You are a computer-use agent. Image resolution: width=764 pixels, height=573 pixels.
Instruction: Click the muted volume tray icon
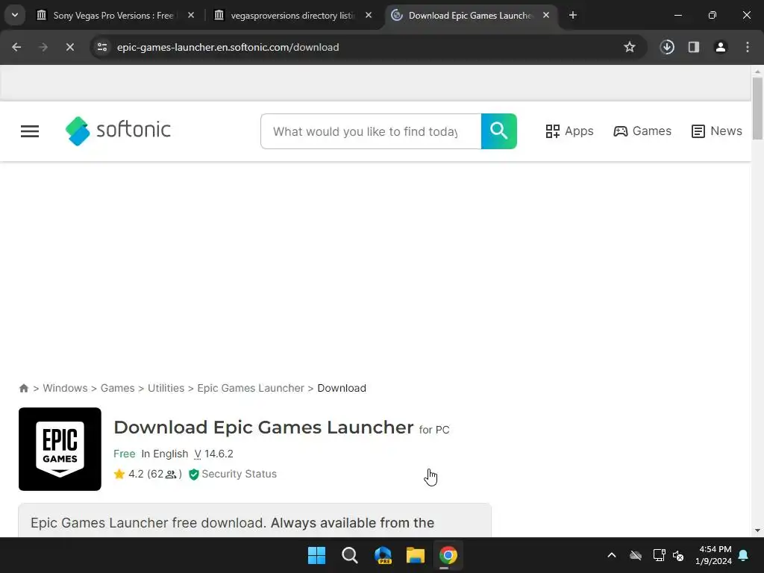[x=678, y=555]
